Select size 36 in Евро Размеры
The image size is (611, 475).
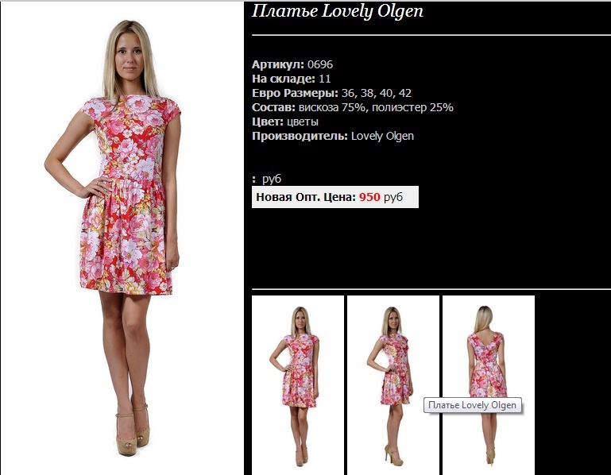point(348,93)
